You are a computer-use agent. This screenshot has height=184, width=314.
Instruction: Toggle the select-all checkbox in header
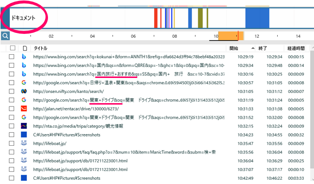pyautogui.click(x=13, y=48)
